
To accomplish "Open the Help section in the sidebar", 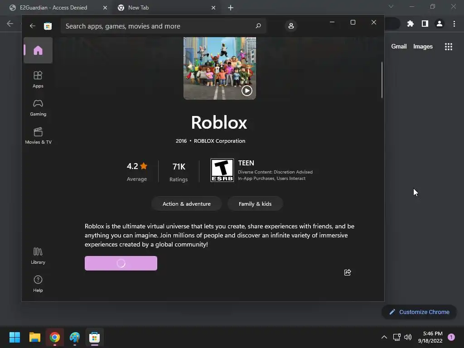I will tap(38, 284).
